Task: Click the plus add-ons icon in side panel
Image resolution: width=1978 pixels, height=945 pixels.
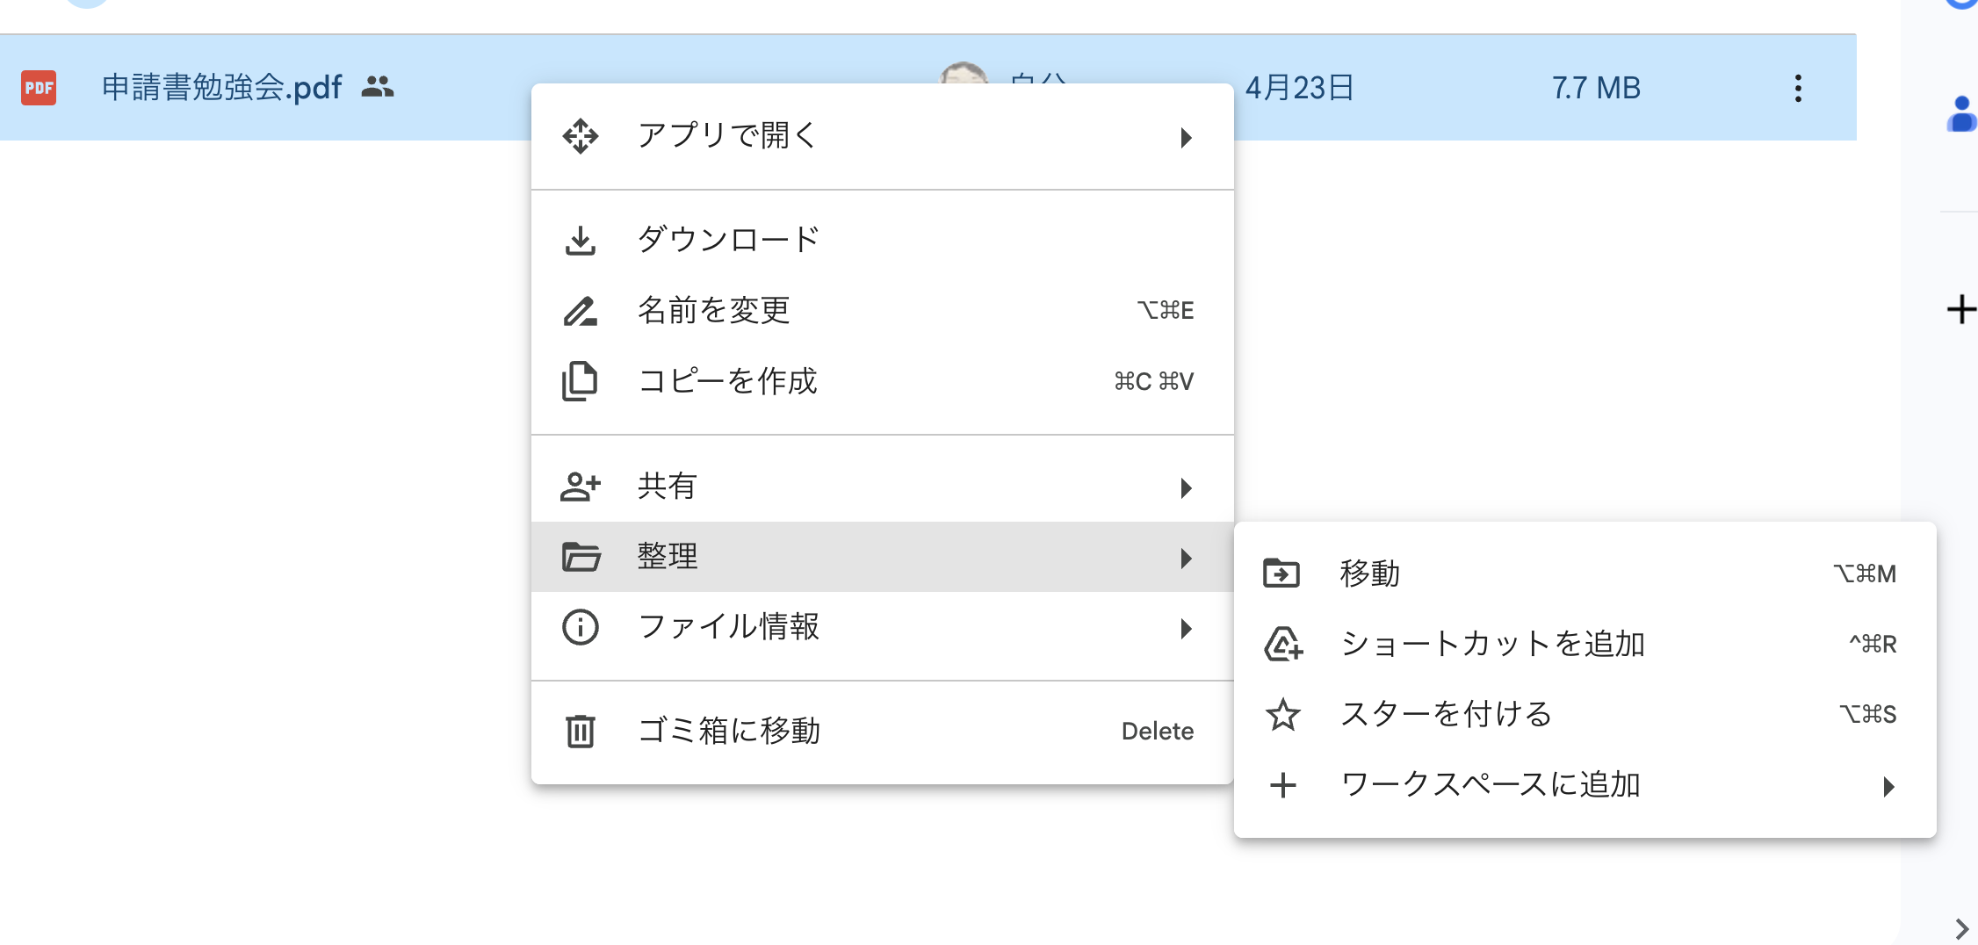Action: [x=1961, y=310]
